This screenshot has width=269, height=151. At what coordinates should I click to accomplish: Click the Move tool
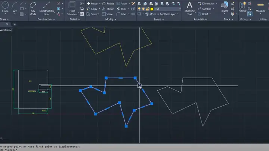point(92,3)
